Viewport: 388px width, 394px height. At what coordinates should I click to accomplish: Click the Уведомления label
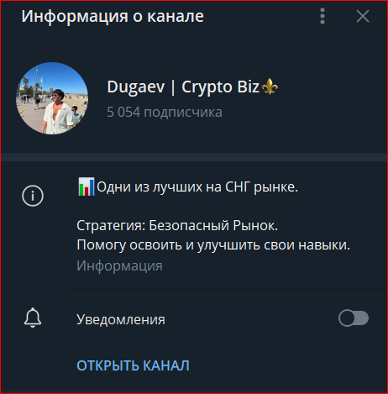coord(121,319)
